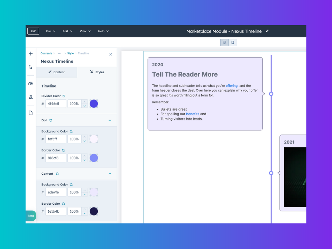Screen dimensions: 332x249
Task: Open the Divider Color swatch picker
Action: pos(94,104)
